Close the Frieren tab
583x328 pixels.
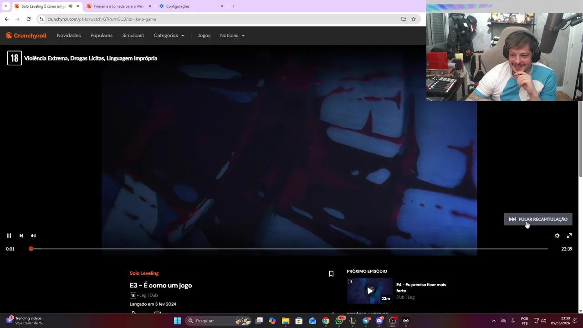point(150,6)
